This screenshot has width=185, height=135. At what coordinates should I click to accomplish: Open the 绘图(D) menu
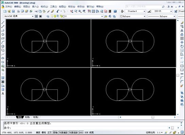point(63,6)
